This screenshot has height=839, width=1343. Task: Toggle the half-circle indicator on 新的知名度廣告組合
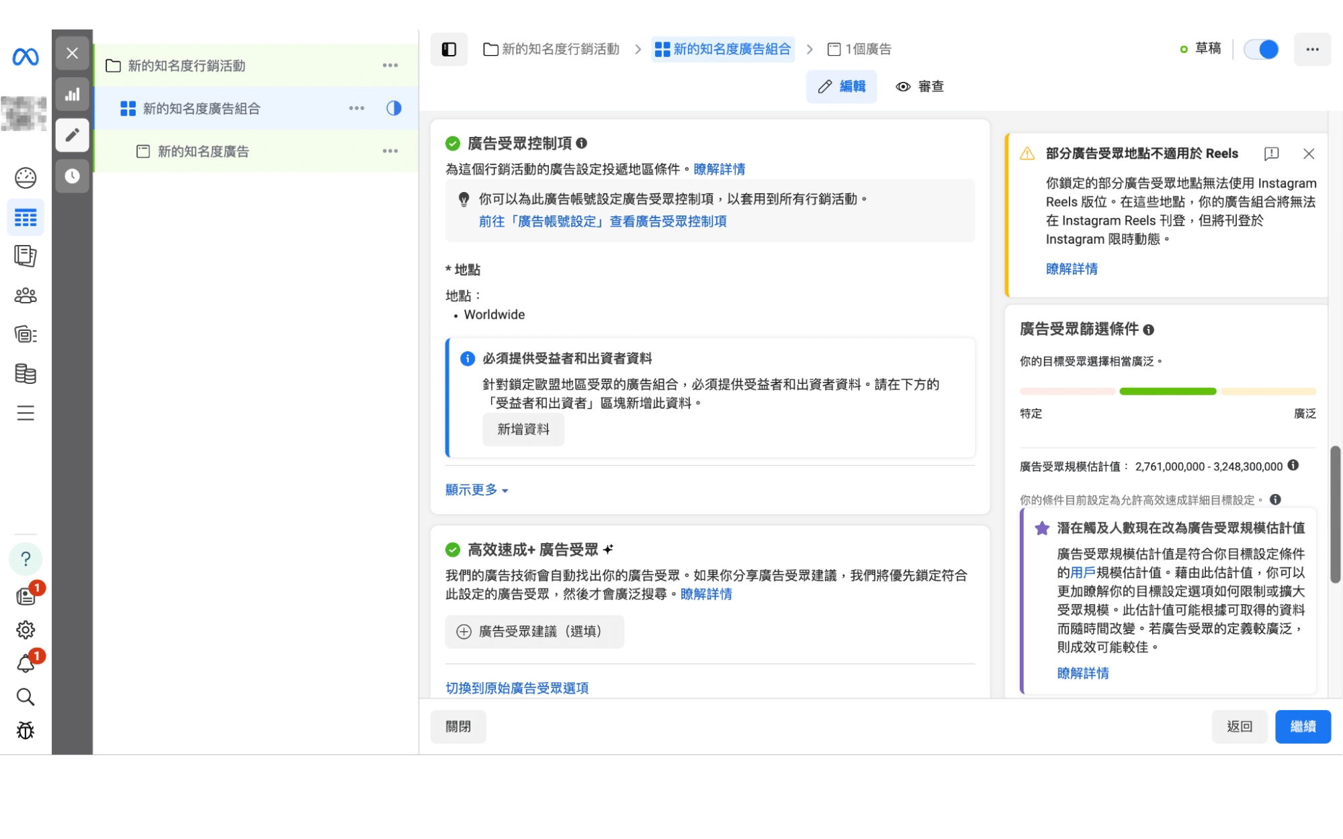pyautogui.click(x=394, y=108)
